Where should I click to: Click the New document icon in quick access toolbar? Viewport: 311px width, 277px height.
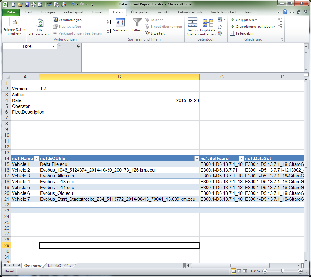pos(13,4)
